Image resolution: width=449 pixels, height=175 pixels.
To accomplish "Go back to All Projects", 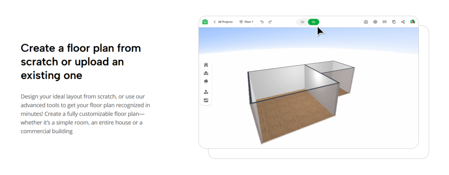I will pyautogui.click(x=223, y=22).
